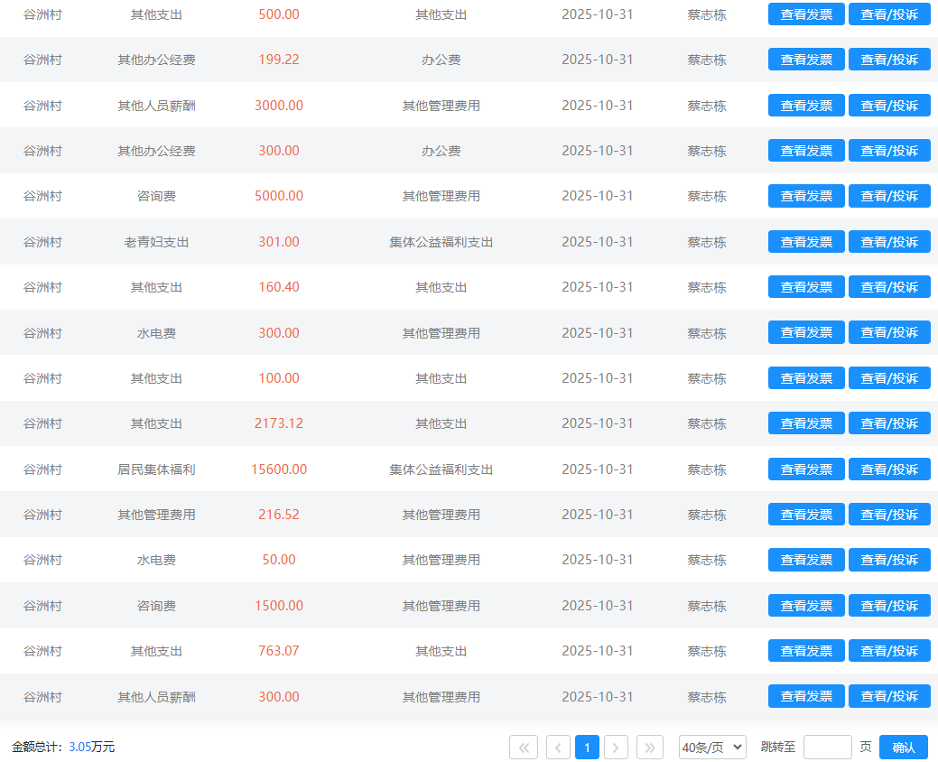Image resolution: width=938 pixels, height=762 pixels.
Task: Open 查看/投诉 for the 1500.00 咨询费 row
Action: coord(889,606)
